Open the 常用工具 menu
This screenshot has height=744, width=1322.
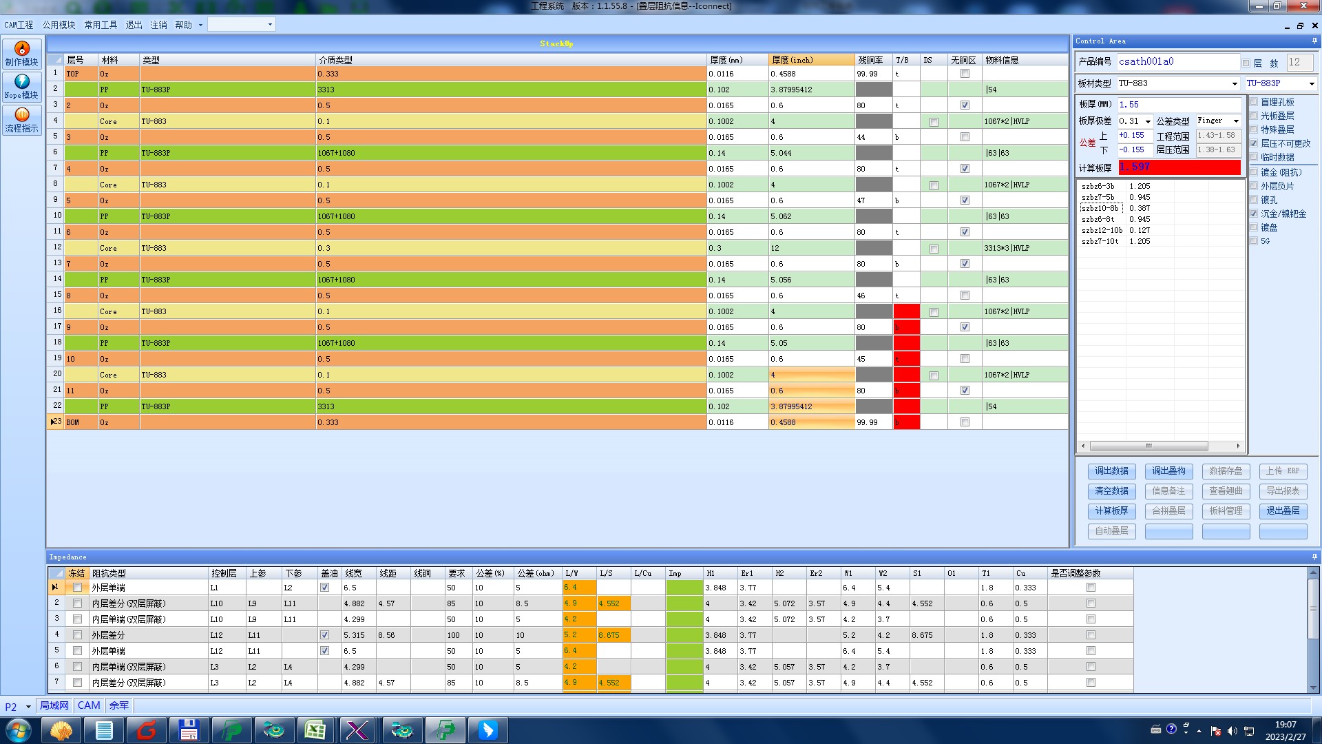(x=101, y=25)
